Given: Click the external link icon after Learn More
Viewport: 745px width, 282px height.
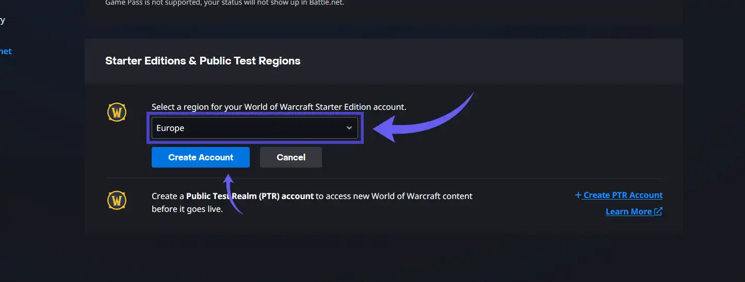Looking at the screenshot, I should (658, 211).
